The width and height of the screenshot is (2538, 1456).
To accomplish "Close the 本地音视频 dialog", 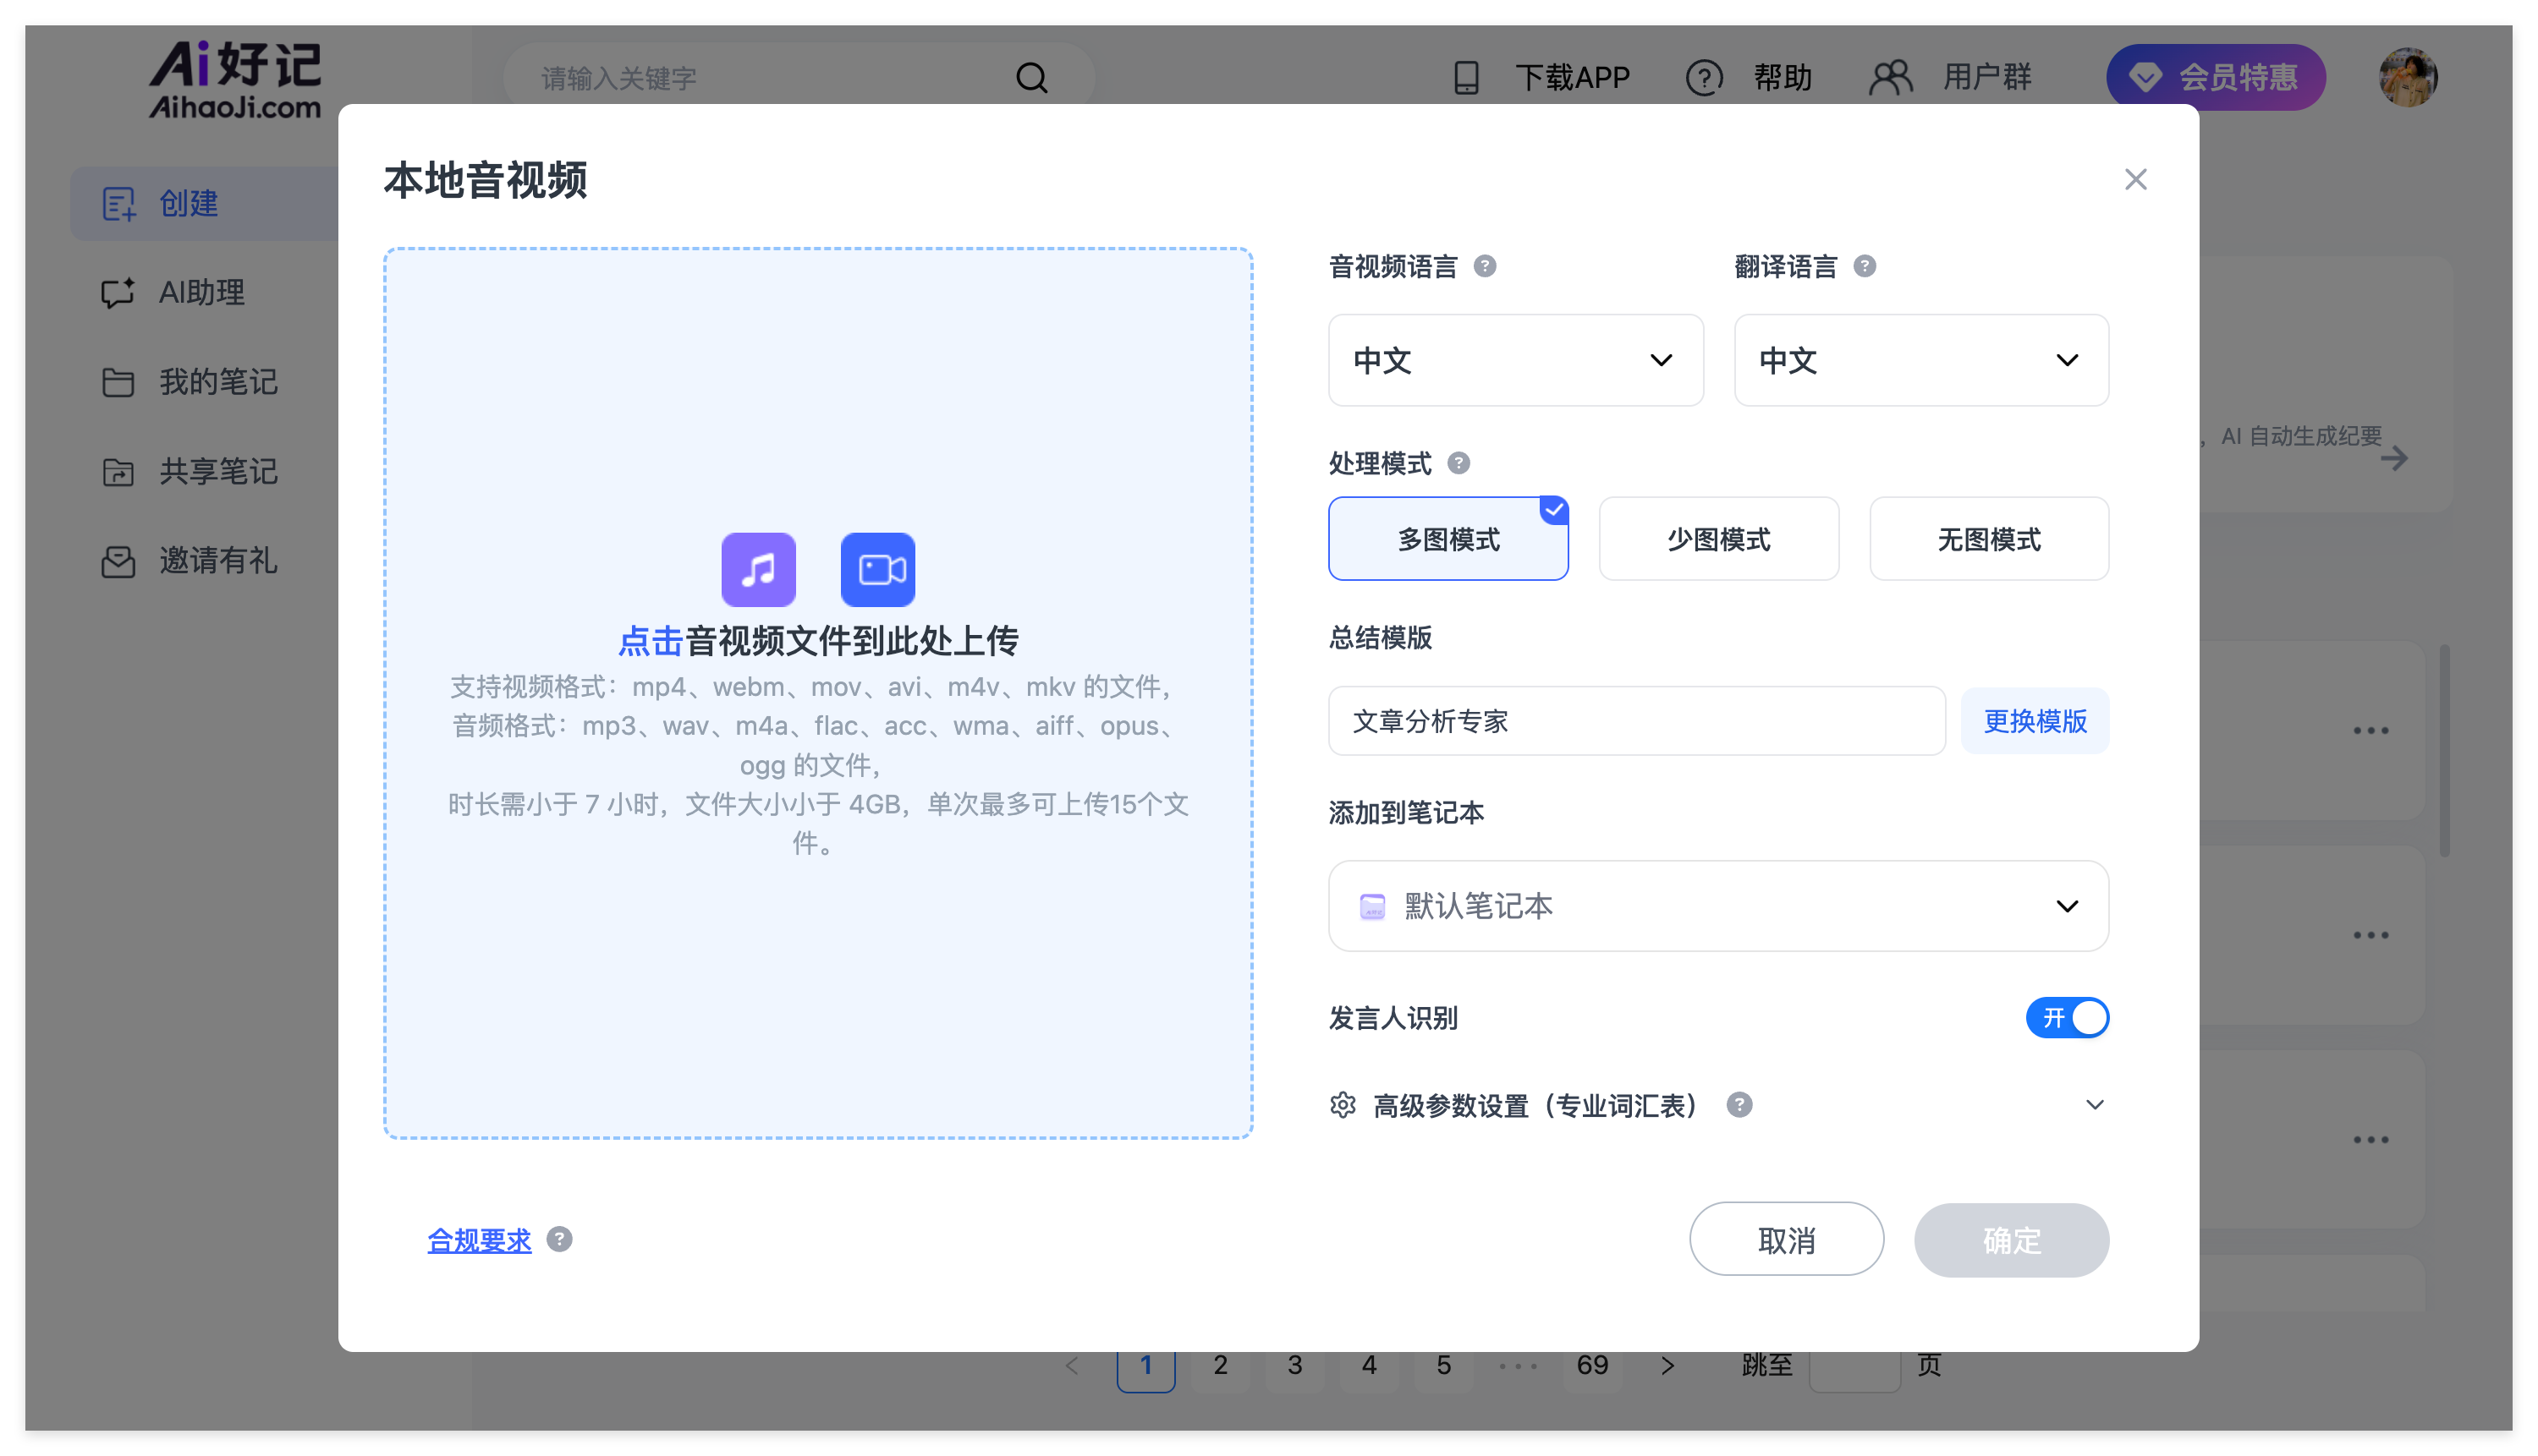I will pos(2136,179).
